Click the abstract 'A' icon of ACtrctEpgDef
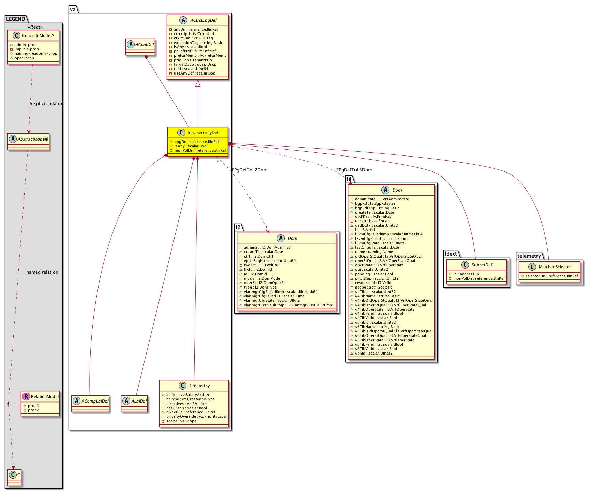The height and width of the screenshot is (492, 590). pyautogui.click(x=183, y=20)
